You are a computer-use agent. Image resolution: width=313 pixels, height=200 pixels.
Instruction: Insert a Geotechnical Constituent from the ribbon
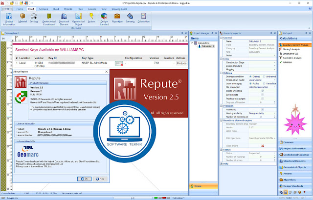(x=49, y=19)
